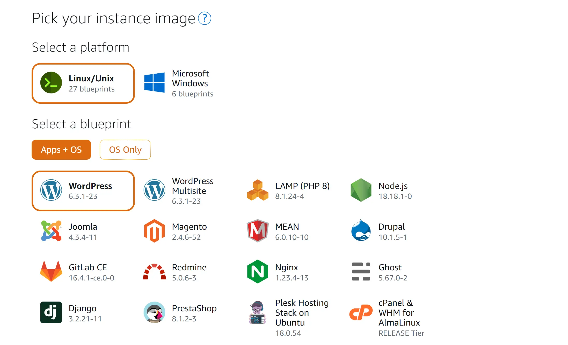Select the GitLab CE fox logo
Screen dimensions: 568x345
tap(51, 271)
